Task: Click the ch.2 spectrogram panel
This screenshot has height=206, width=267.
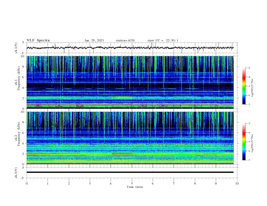Action: (x=130, y=138)
